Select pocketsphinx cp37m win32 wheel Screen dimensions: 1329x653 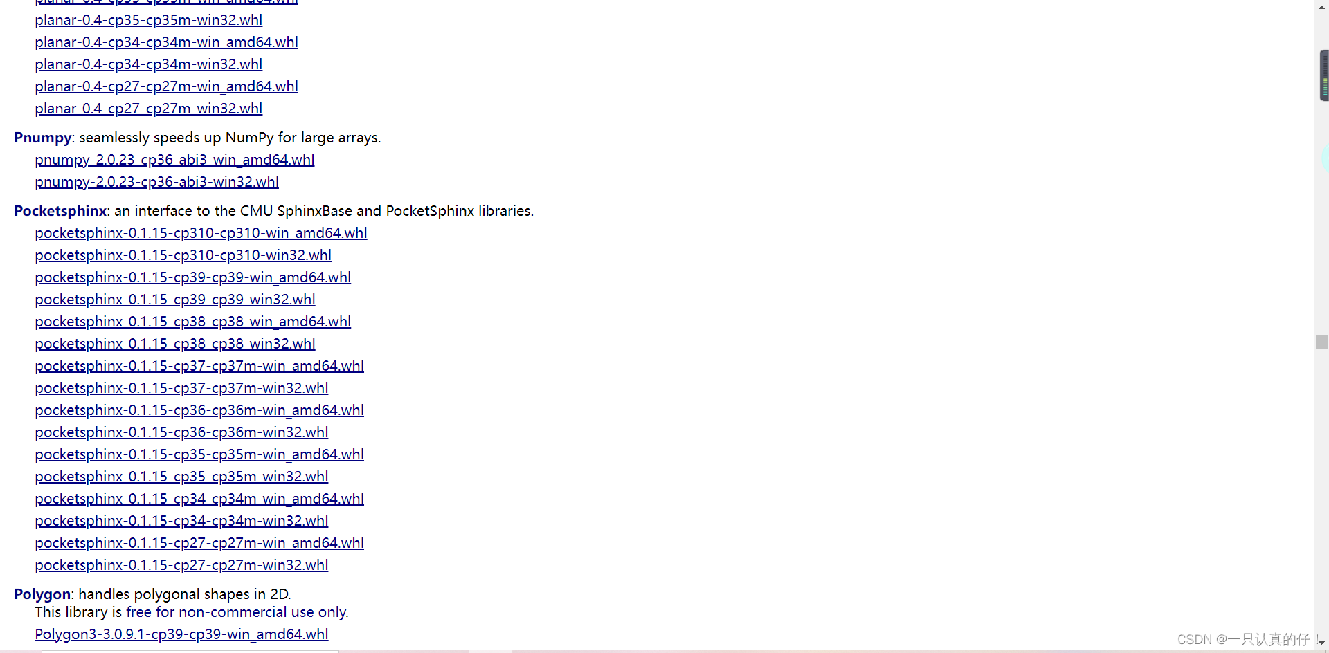(182, 388)
